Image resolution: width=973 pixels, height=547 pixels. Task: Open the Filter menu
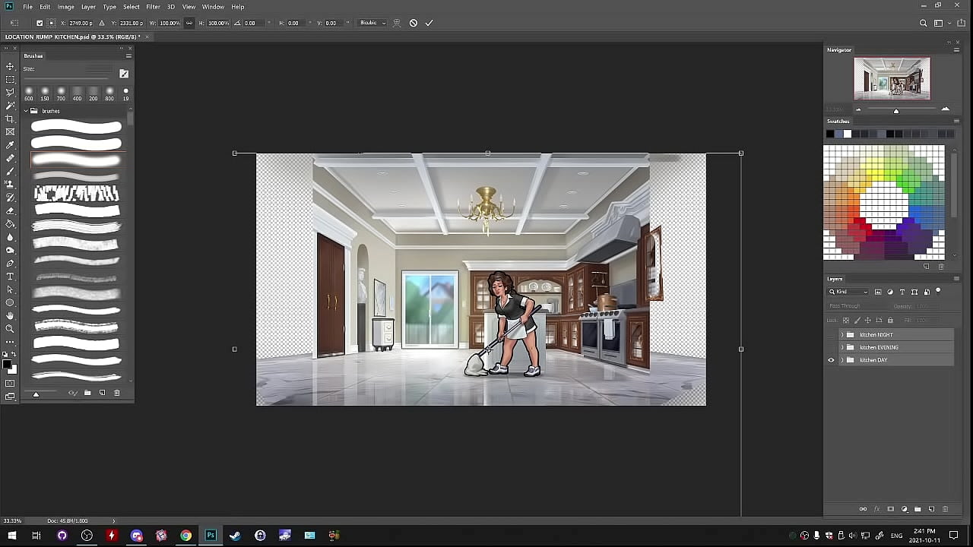(x=153, y=7)
